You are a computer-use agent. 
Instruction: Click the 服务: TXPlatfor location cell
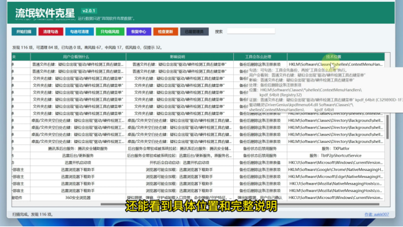336,149
